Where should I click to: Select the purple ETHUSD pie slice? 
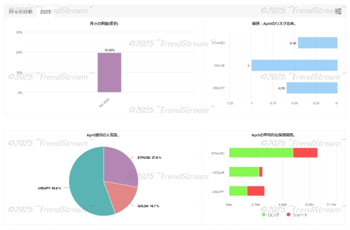click(121, 166)
